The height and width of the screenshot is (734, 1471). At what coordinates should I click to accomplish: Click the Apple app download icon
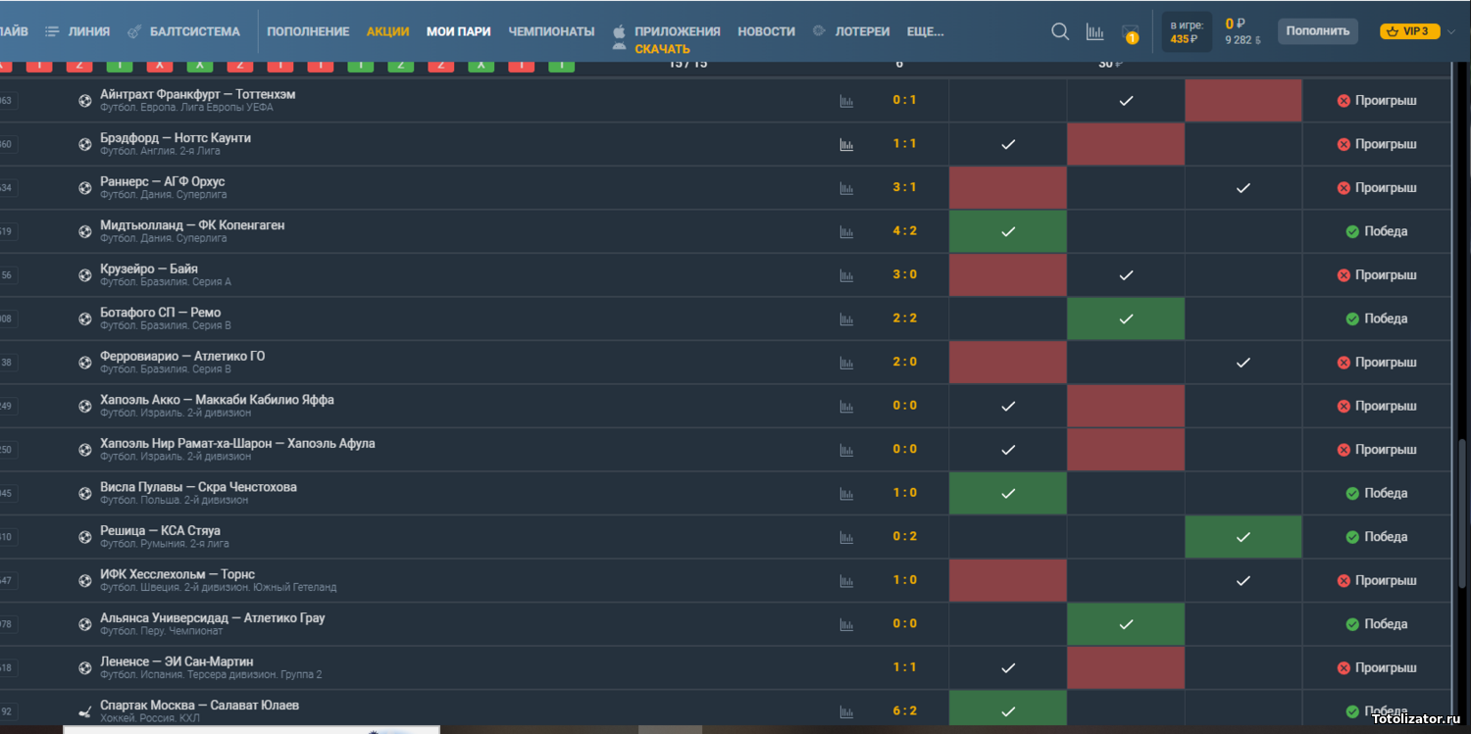(x=619, y=31)
